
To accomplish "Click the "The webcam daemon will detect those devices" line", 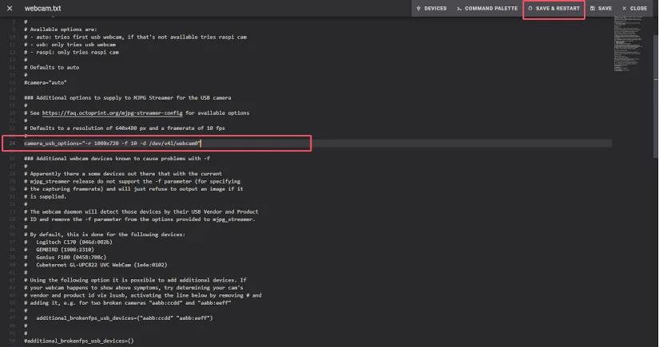I will click(x=141, y=212).
